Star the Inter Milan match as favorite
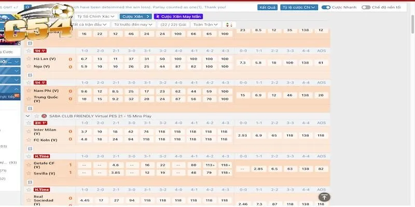 click(29, 123)
